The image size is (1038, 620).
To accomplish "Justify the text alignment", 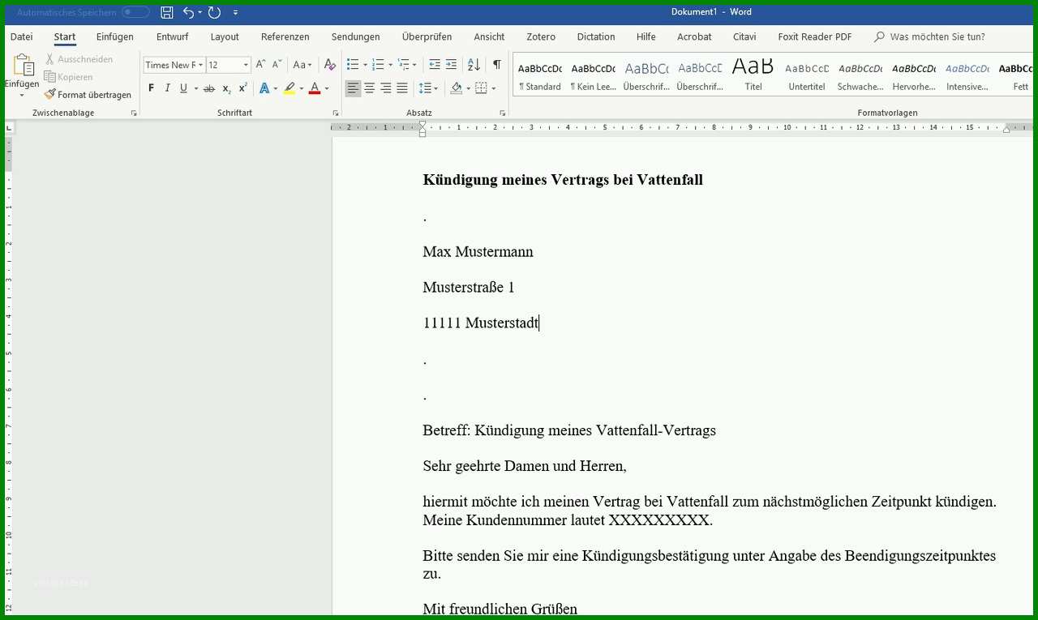I will tap(402, 88).
